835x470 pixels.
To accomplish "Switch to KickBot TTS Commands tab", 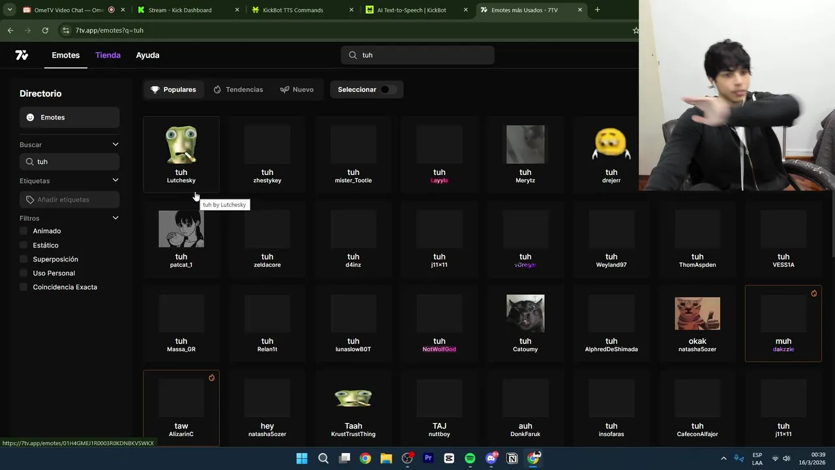I will coord(297,10).
